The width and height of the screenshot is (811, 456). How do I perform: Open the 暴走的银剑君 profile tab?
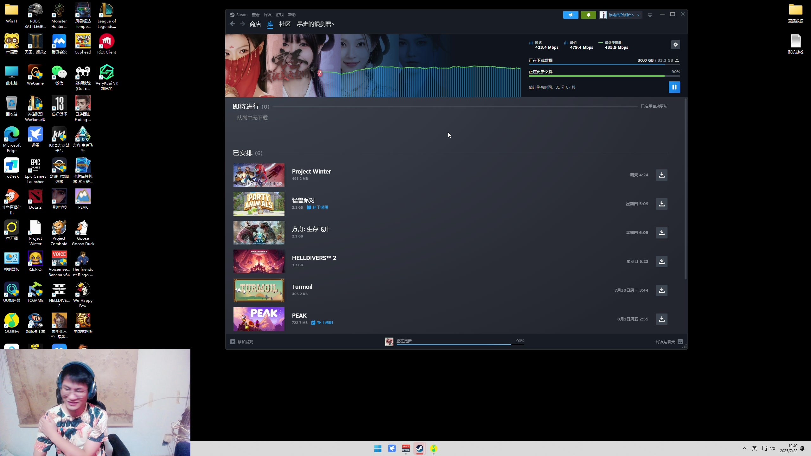316,24
